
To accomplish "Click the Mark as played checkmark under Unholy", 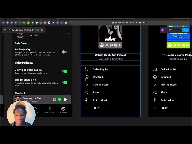I will tap(87, 85).
